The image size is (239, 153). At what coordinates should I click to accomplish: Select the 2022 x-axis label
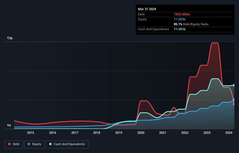point(185,133)
